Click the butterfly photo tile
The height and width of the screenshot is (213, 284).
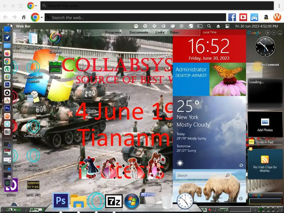point(228,79)
